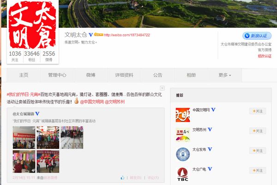Follow 太仓发布 with +关注 button
This screenshot has height=185, width=277.
[258, 151]
